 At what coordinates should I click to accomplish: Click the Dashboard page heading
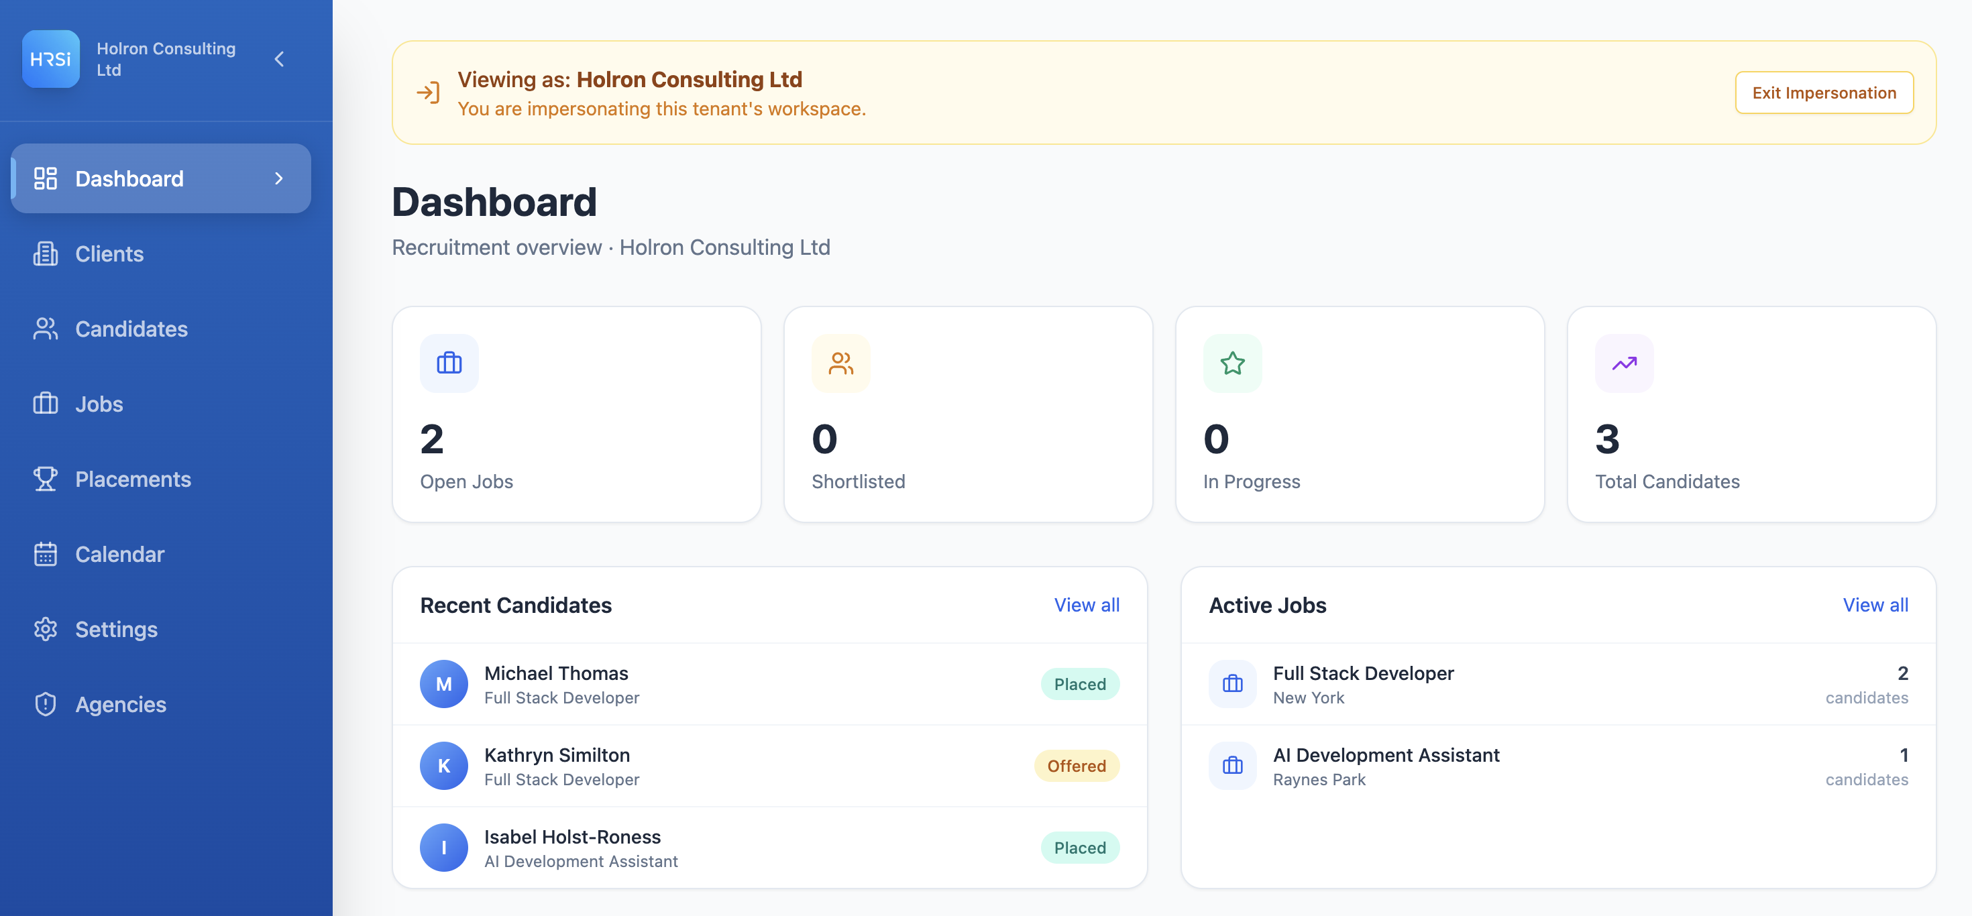point(494,201)
